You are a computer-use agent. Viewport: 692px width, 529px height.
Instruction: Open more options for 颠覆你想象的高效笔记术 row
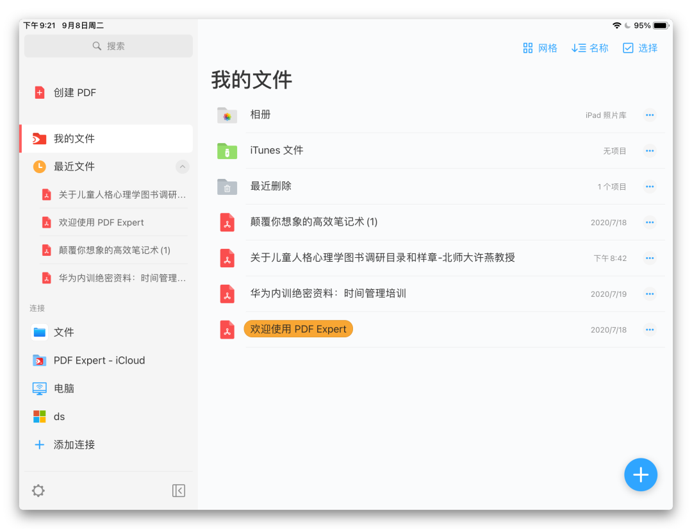point(650,223)
